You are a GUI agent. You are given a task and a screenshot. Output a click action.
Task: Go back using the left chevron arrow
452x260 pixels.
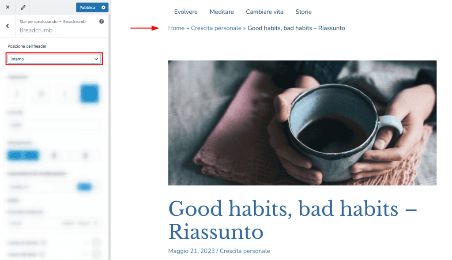8,26
